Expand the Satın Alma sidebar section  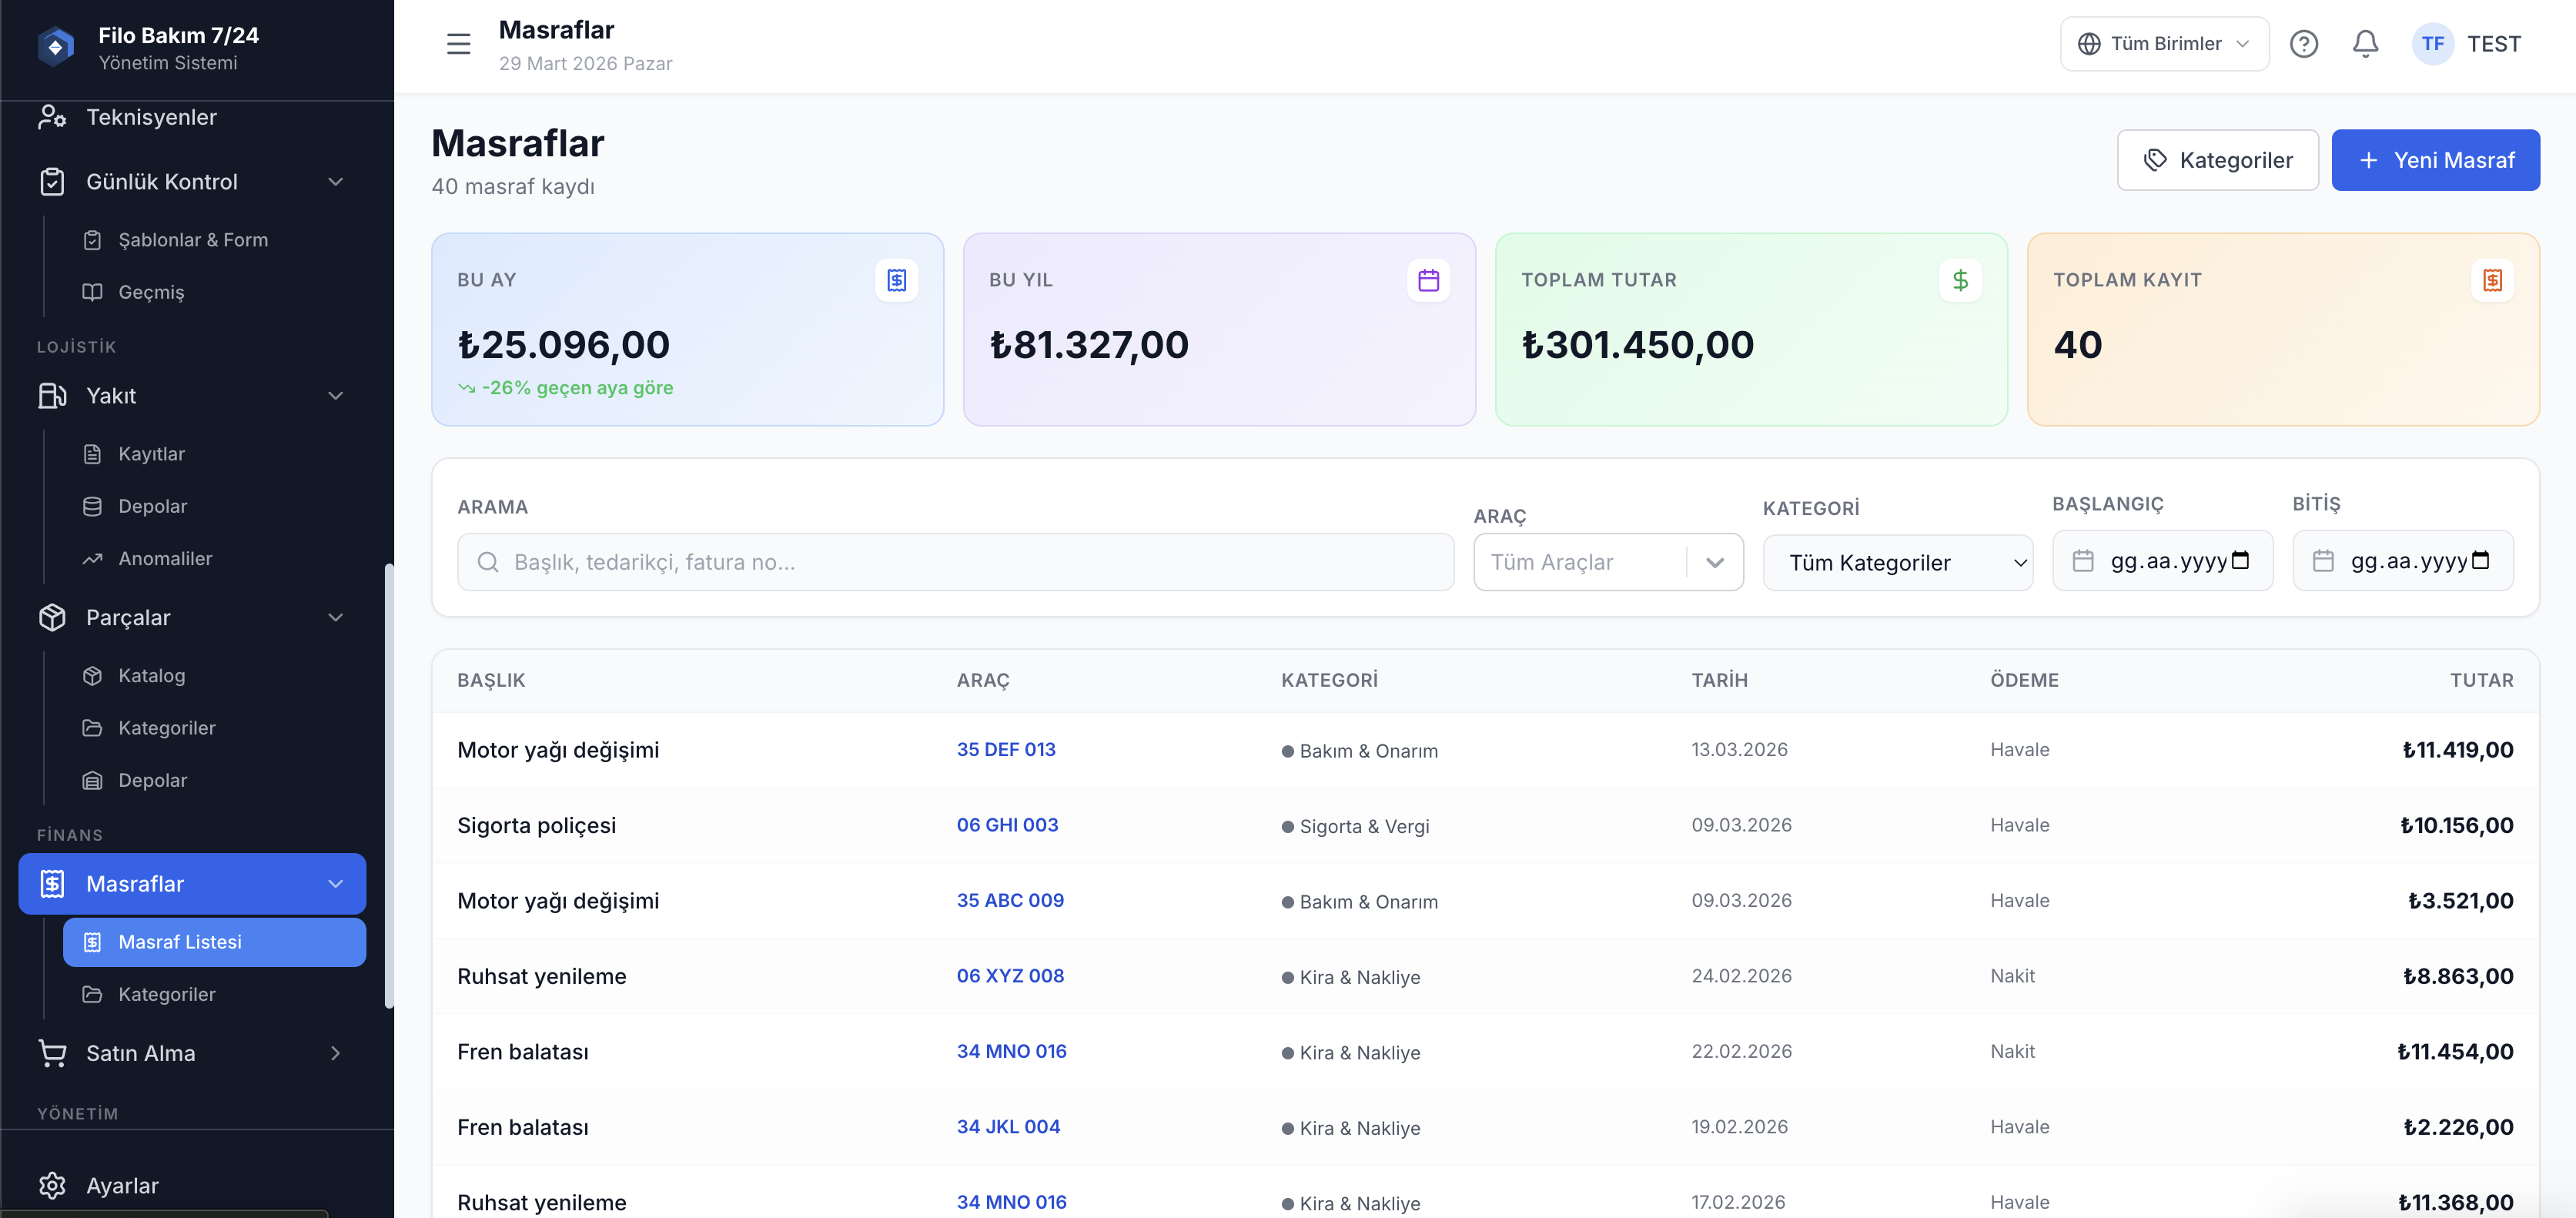(335, 1053)
